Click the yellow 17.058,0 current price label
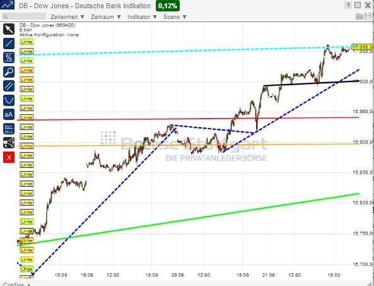Screen dimensions: 374x286 [x=362, y=47]
